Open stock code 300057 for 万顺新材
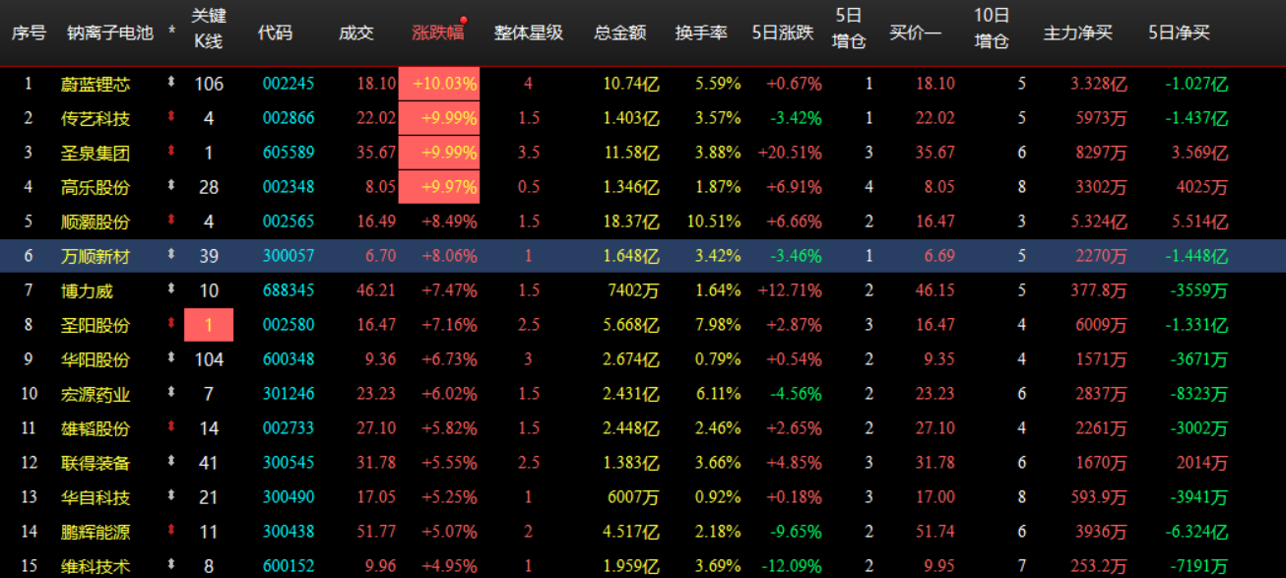This screenshot has width=1286, height=578. point(287,256)
